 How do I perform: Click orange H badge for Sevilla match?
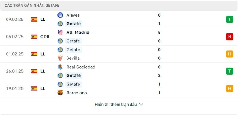[229, 54]
